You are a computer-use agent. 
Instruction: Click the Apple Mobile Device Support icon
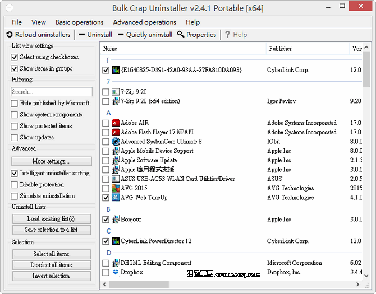pyautogui.click(x=116, y=151)
